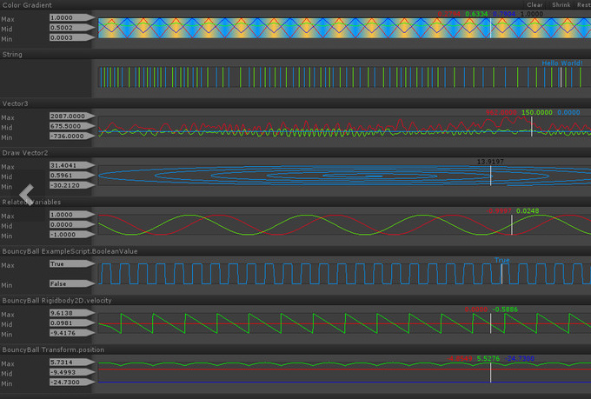Edit Vector3 Max field 2087.0000
Image resolution: width=591 pixels, height=399 pixels.
click(x=71, y=116)
